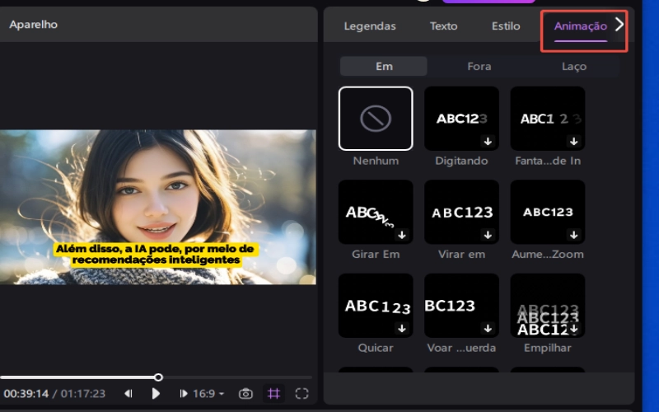Switch to Laço animation category

coord(574,66)
